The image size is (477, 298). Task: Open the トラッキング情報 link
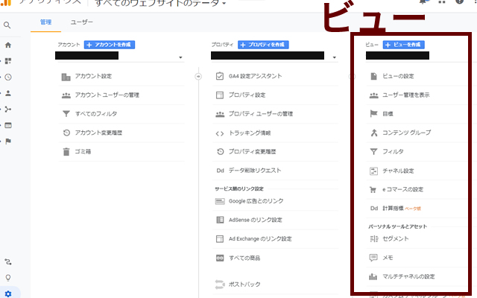[250, 133]
